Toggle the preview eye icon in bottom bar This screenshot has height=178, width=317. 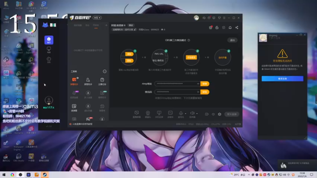(213, 114)
